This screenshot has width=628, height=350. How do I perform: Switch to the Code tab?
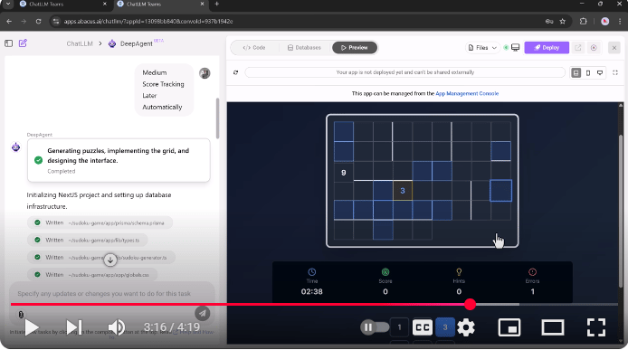click(x=254, y=48)
